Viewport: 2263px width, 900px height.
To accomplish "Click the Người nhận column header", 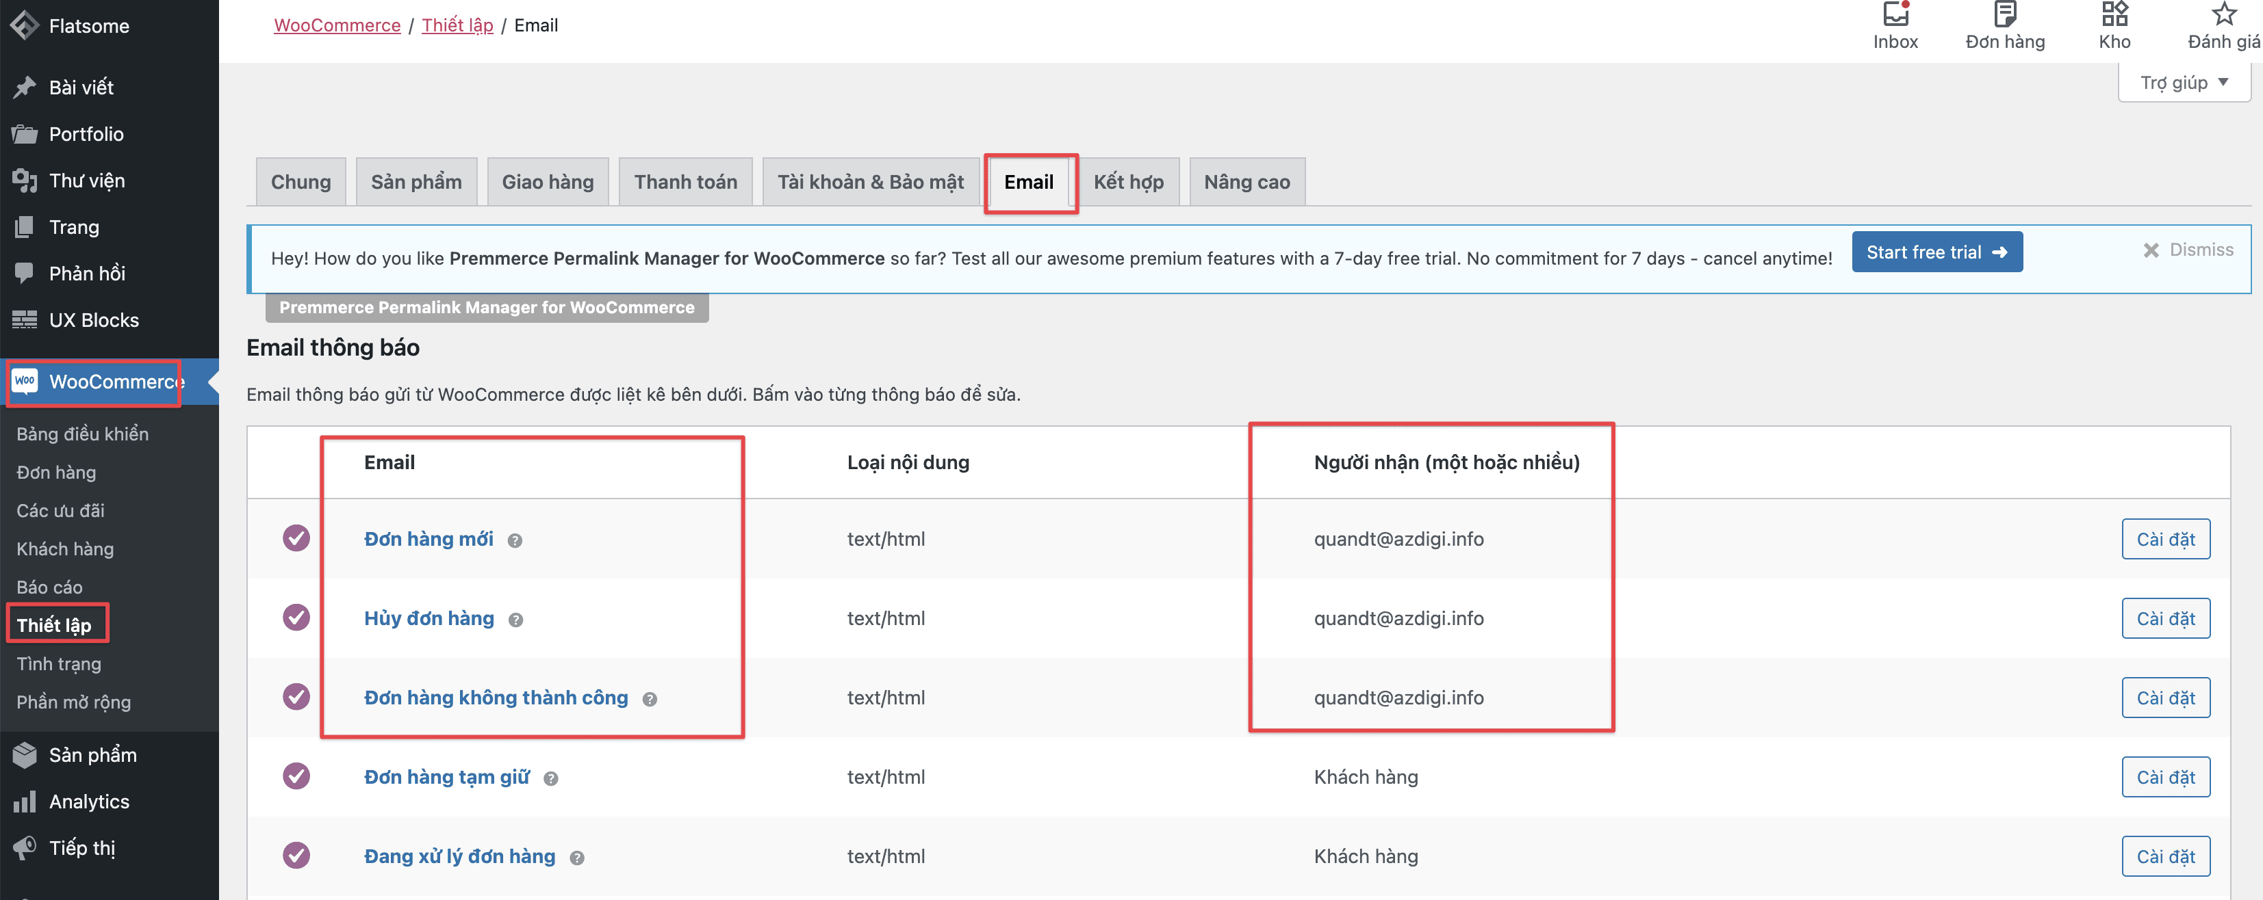I will 1447,462.
